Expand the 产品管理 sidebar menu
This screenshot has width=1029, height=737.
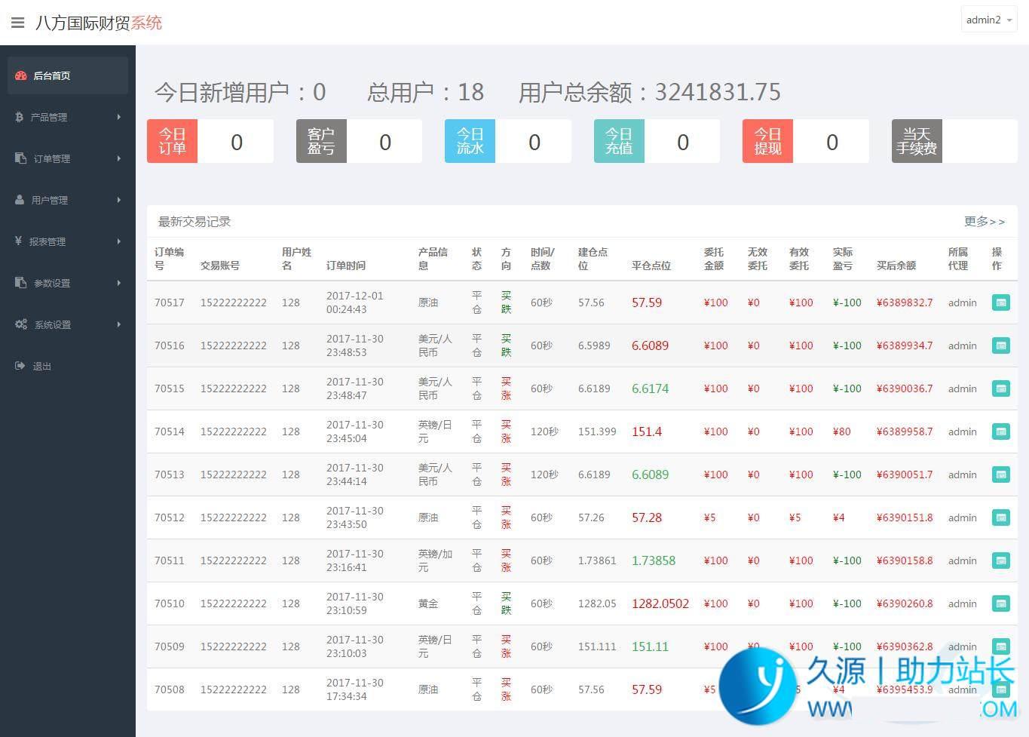[x=67, y=117]
